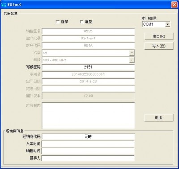Click the 销售区号 field showing 0595
Image resolution: width=179 pixels, height=169 pixels.
[x=88, y=31]
